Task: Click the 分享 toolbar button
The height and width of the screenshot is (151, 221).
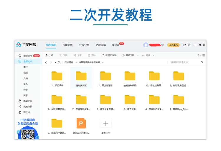Action: 77,55
